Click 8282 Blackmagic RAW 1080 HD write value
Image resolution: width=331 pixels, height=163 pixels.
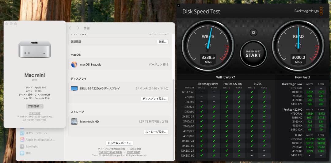[310, 92]
